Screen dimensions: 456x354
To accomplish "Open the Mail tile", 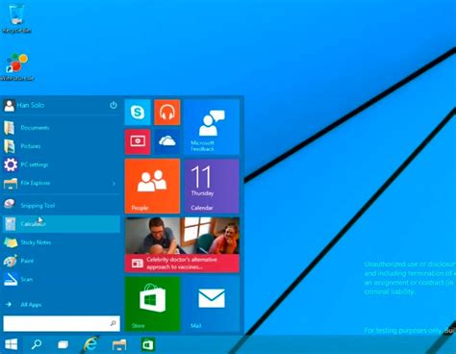I will point(212,304).
